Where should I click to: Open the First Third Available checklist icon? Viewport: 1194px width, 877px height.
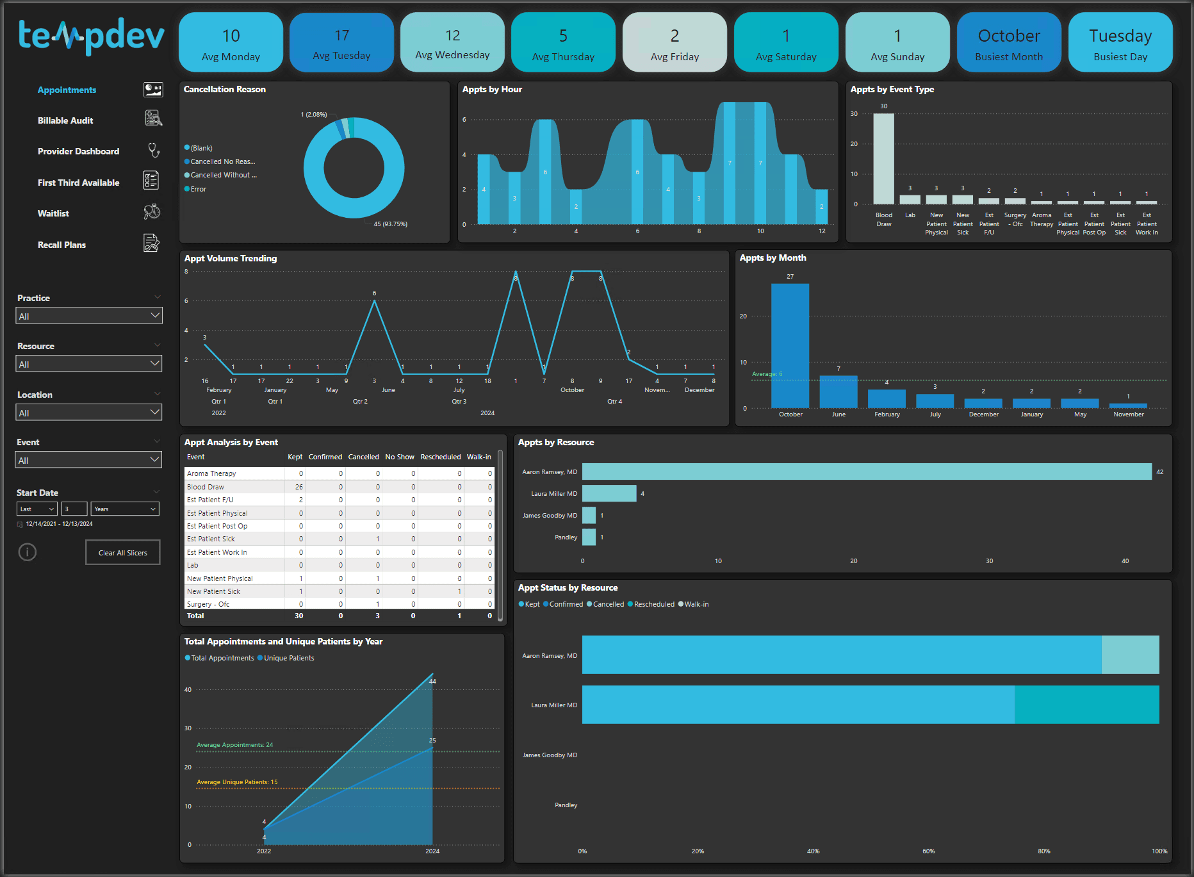151,181
